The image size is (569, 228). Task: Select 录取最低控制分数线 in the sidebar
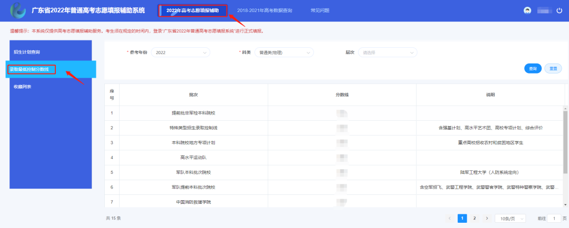(x=51, y=69)
